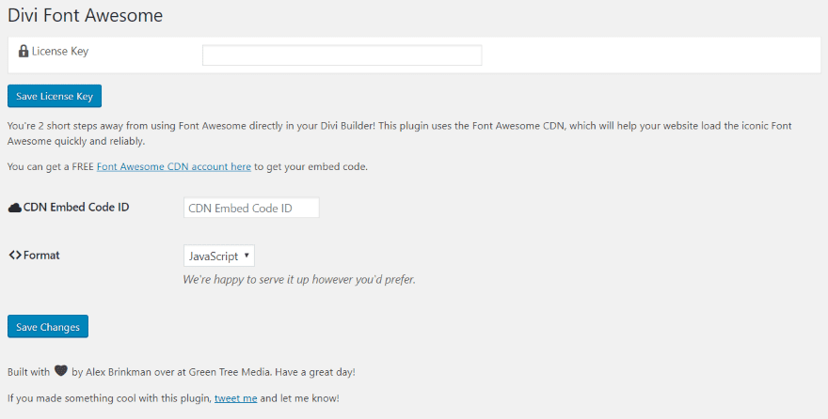
Task: Click the License Key label text
Action: (x=60, y=52)
